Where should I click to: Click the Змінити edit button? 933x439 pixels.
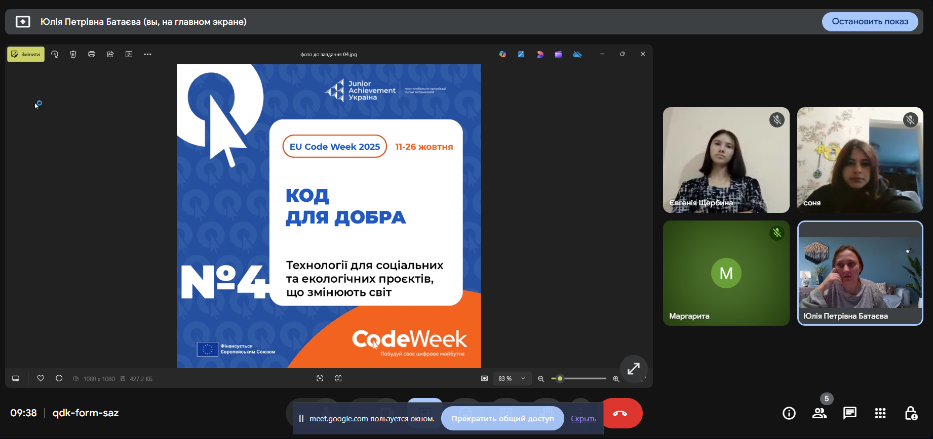click(26, 54)
